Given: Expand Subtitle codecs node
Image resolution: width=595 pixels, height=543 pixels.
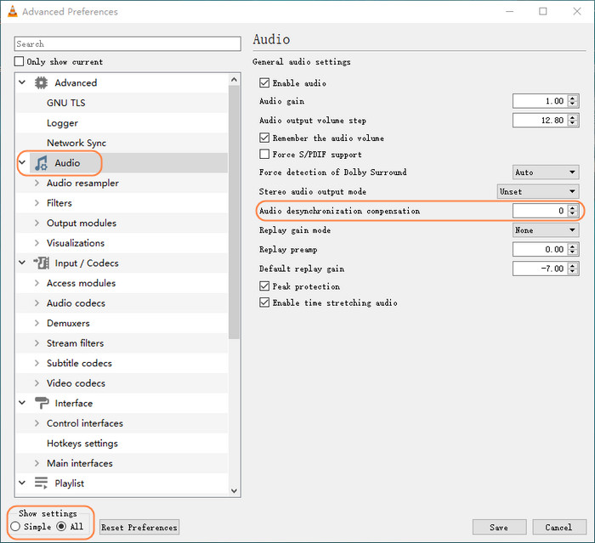Looking at the screenshot, I should pos(37,363).
